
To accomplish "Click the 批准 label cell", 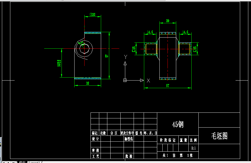I will coord(129,156).
